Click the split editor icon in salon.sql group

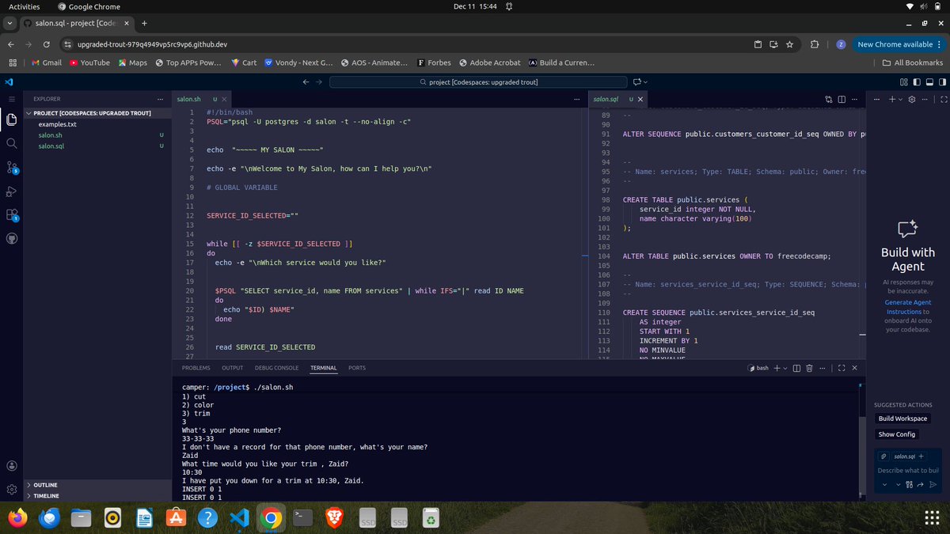pyautogui.click(x=842, y=99)
